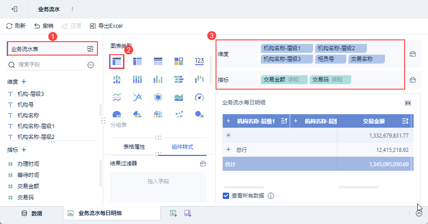Screen dimensions: 428x224
Task: Click the 刷新 refresh button
Action: pos(16,26)
